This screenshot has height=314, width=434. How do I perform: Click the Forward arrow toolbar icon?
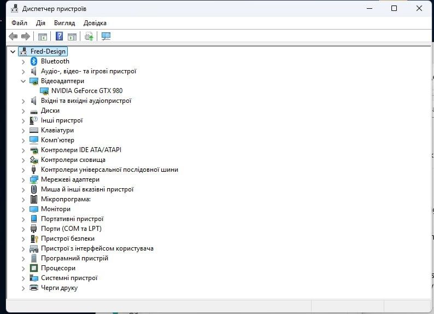(x=26, y=36)
